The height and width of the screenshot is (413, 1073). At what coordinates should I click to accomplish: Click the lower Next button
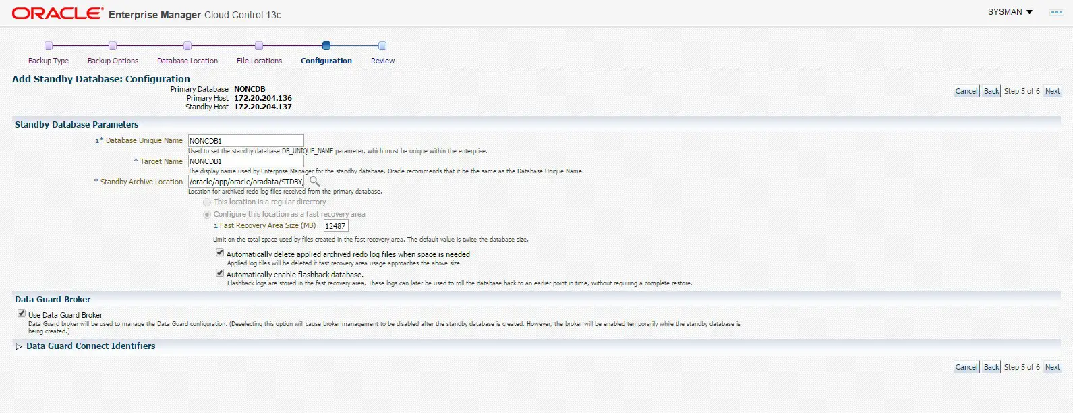tap(1053, 367)
